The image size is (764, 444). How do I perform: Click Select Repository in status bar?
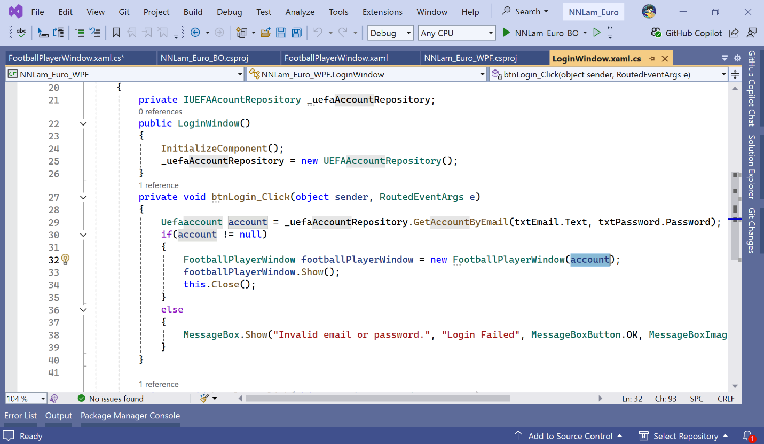pos(684,436)
